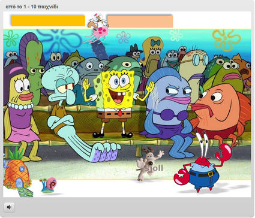Click the peach colored bar at top
Image resolution: width=255 pixels, height=218 pixels.
[x=140, y=22]
